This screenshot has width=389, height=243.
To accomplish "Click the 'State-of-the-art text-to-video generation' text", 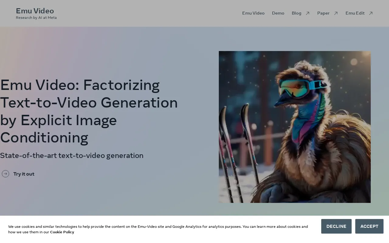I will click(x=72, y=156).
